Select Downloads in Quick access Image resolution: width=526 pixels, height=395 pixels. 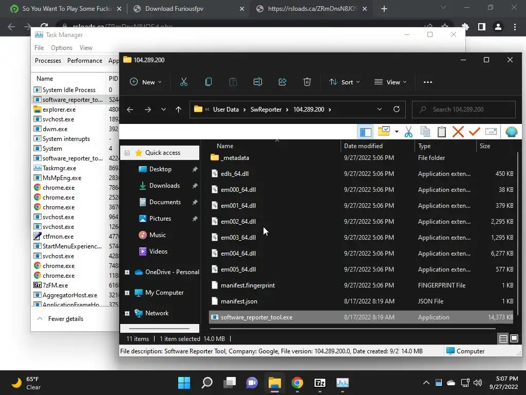pyautogui.click(x=164, y=186)
